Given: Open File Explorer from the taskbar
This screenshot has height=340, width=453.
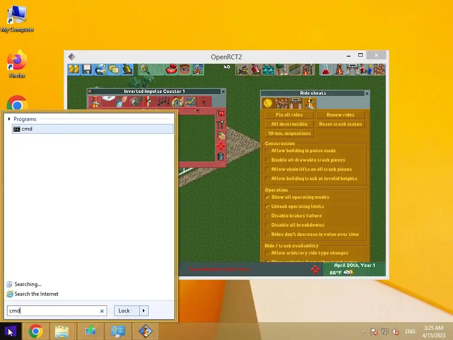Looking at the screenshot, I should point(62,331).
